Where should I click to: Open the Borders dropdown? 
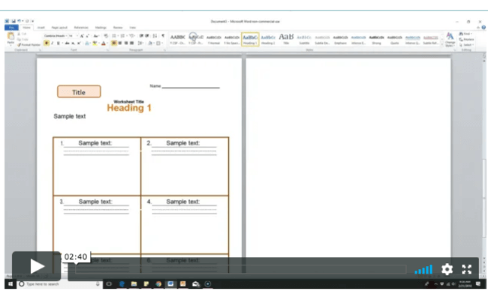coord(162,43)
